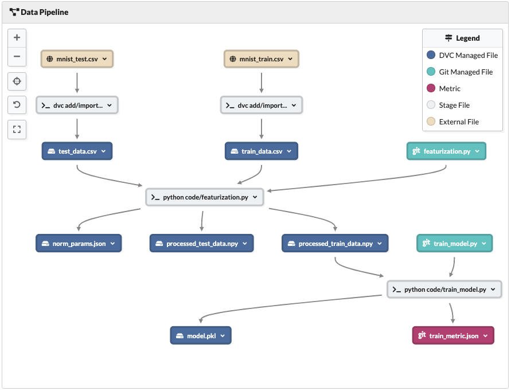Click the reset view undo icon
This screenshot has height=391, width=511.
click(17, 105)
